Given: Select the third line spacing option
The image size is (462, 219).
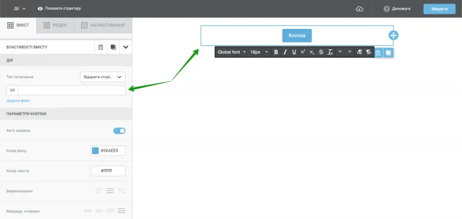Looking at the screenshot, I should tap(110, 211).
